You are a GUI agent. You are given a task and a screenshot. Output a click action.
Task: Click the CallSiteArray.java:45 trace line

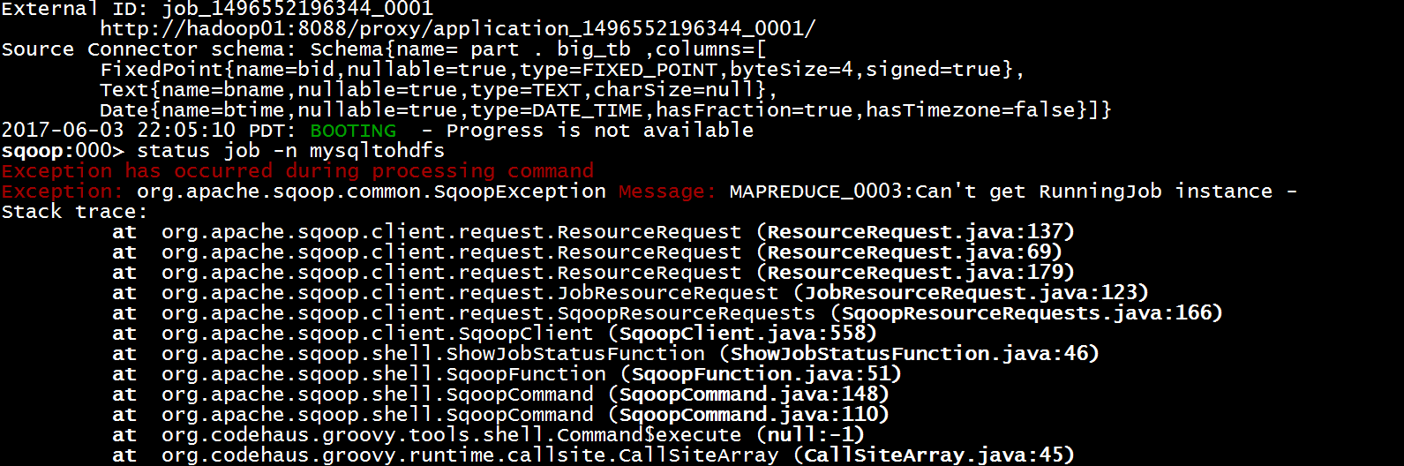coord(593,455)
